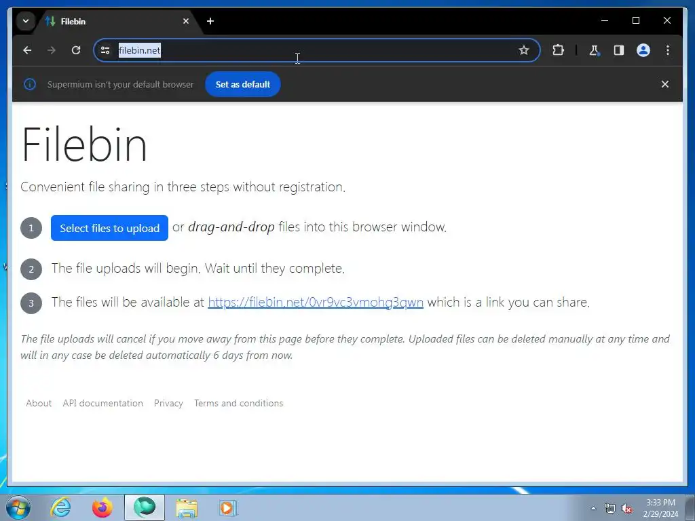This screenshot has width=695, height=521.
Task: Click Select files to upload button
Action: coord(109,228)
